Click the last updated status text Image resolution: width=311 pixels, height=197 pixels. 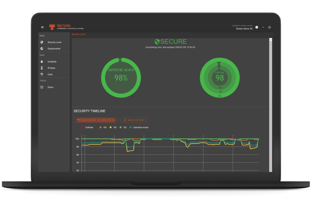coord(170,47)
